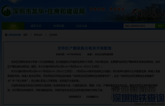This screenshot has height=106, width=165.
Task: Click the green 搜索 button
Action: (160, 26)
